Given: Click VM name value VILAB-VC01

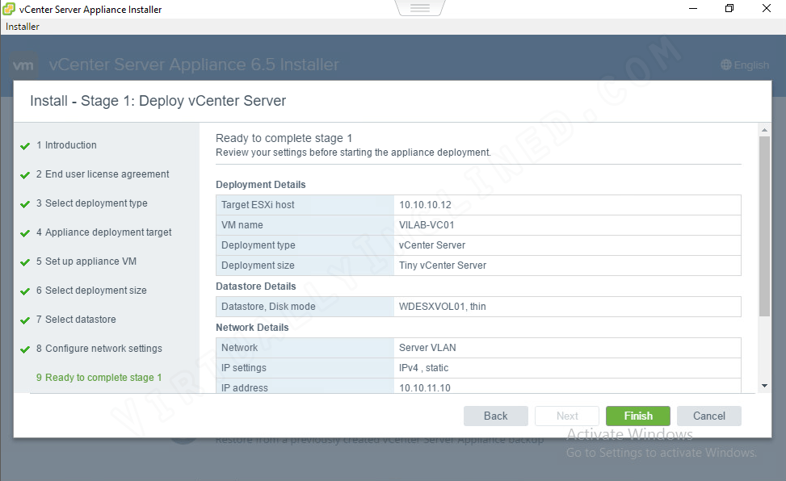Looking at the screenshot, I should click(x=427, y=225).
